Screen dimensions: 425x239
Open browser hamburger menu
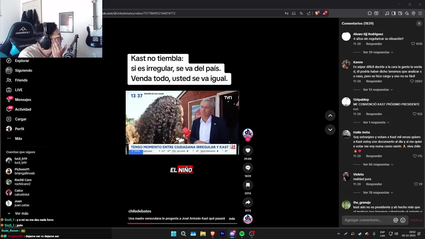coord(420,13)
